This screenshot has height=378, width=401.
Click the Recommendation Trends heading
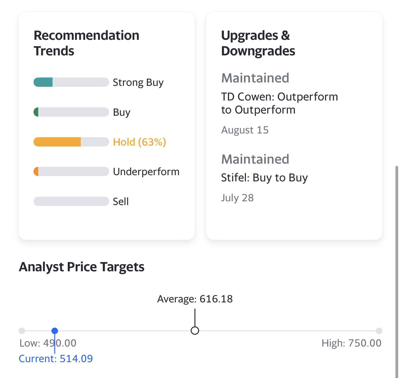[x=86, y=43]
